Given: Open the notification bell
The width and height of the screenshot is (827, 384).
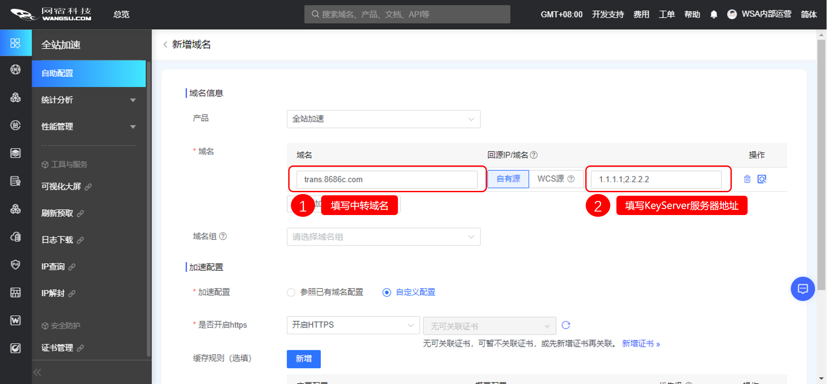Looking at the screenshot, I should 714,14.
